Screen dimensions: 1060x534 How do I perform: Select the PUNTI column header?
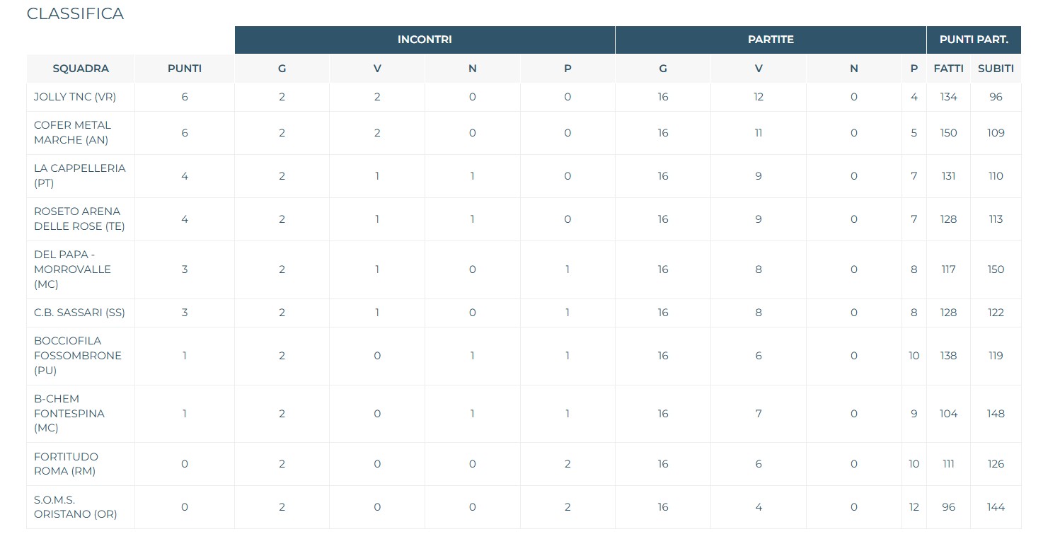[185, 69]
